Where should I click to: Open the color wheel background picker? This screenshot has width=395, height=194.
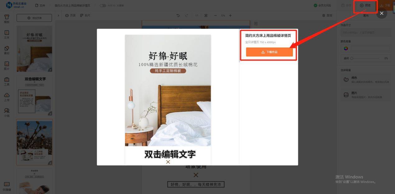(x=346, y=48)
